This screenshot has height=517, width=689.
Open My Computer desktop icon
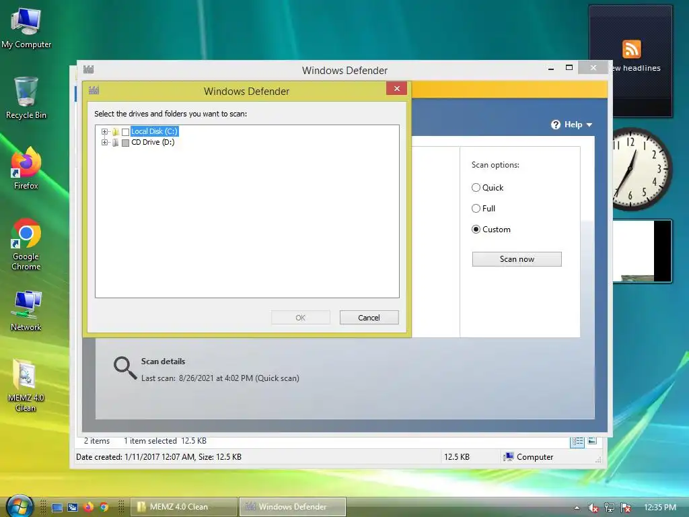click(26, 28)
